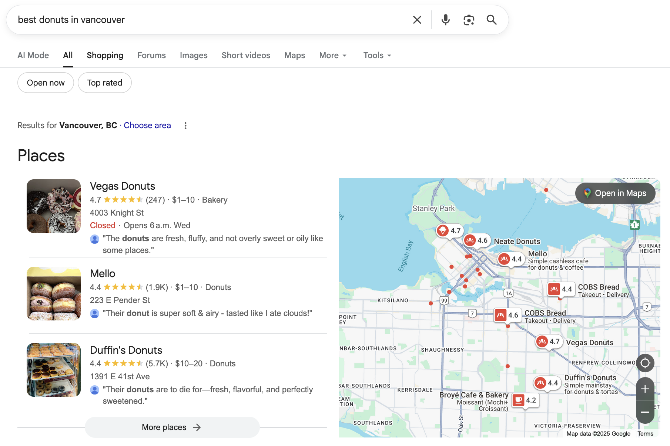The width and height of the screenshot is (670, 446).
Task: Switch to the Shopping tab
Action: tap(105, 56)
